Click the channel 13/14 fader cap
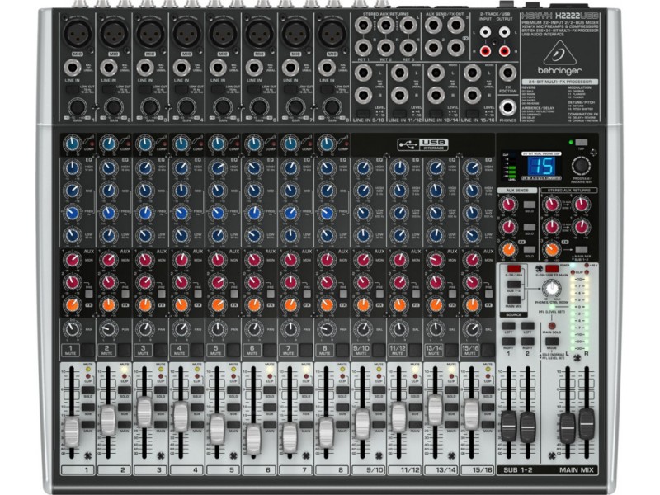 click(436, 409)
